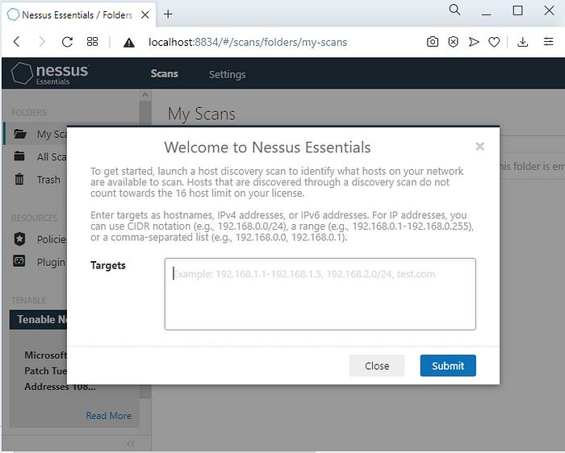Click the Trash label in the sidebar

48,180
